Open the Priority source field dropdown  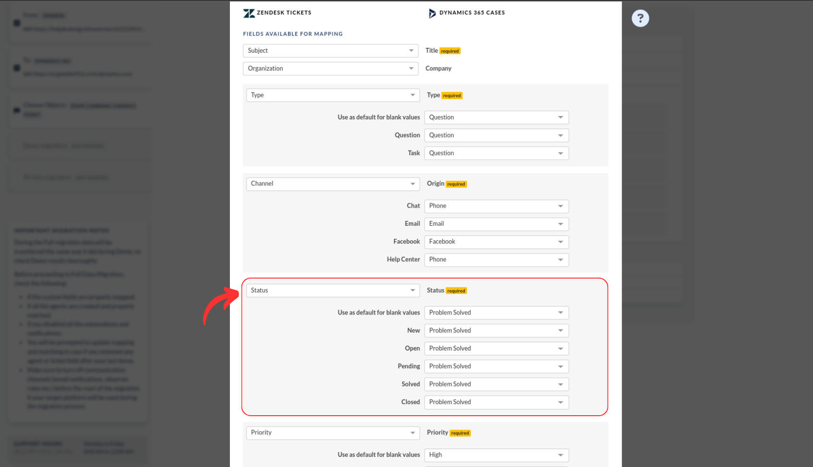(333, 432)
